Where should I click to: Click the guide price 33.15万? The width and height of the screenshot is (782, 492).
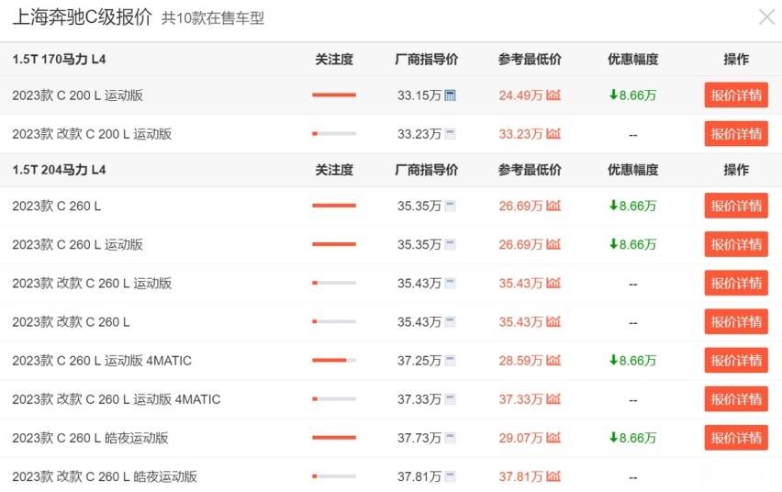(419, 95)
